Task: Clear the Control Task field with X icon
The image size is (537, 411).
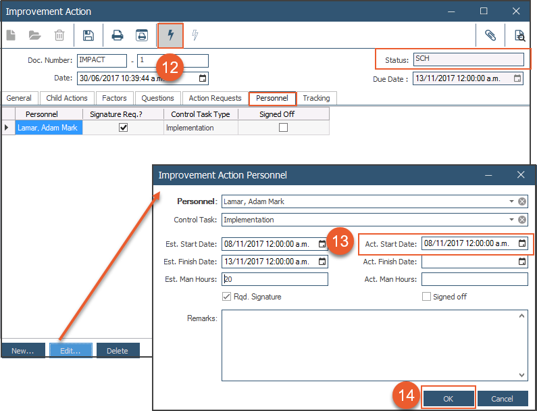Action: click(x=522, y=220)
